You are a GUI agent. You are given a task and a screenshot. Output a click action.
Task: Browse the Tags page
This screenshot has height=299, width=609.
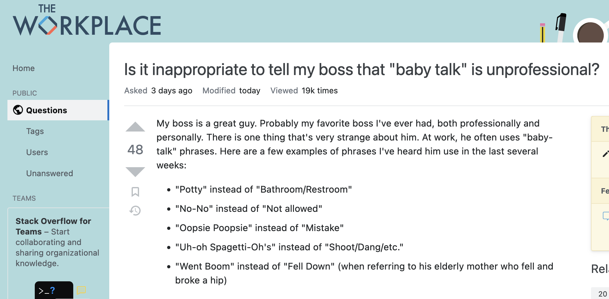[35, 131]
